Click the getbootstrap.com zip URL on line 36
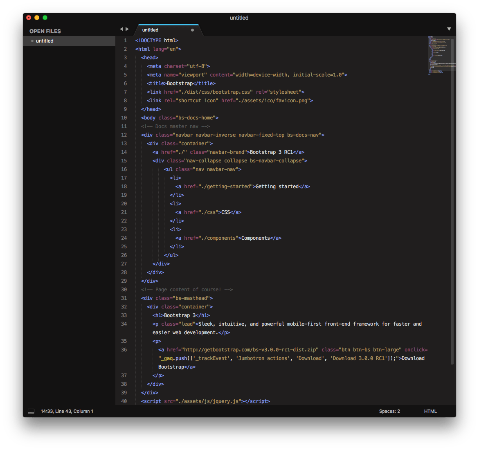 (x=250, y=350)
